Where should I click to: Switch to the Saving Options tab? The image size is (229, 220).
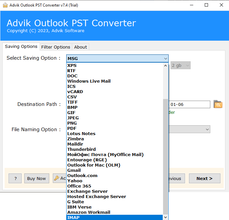21,47
